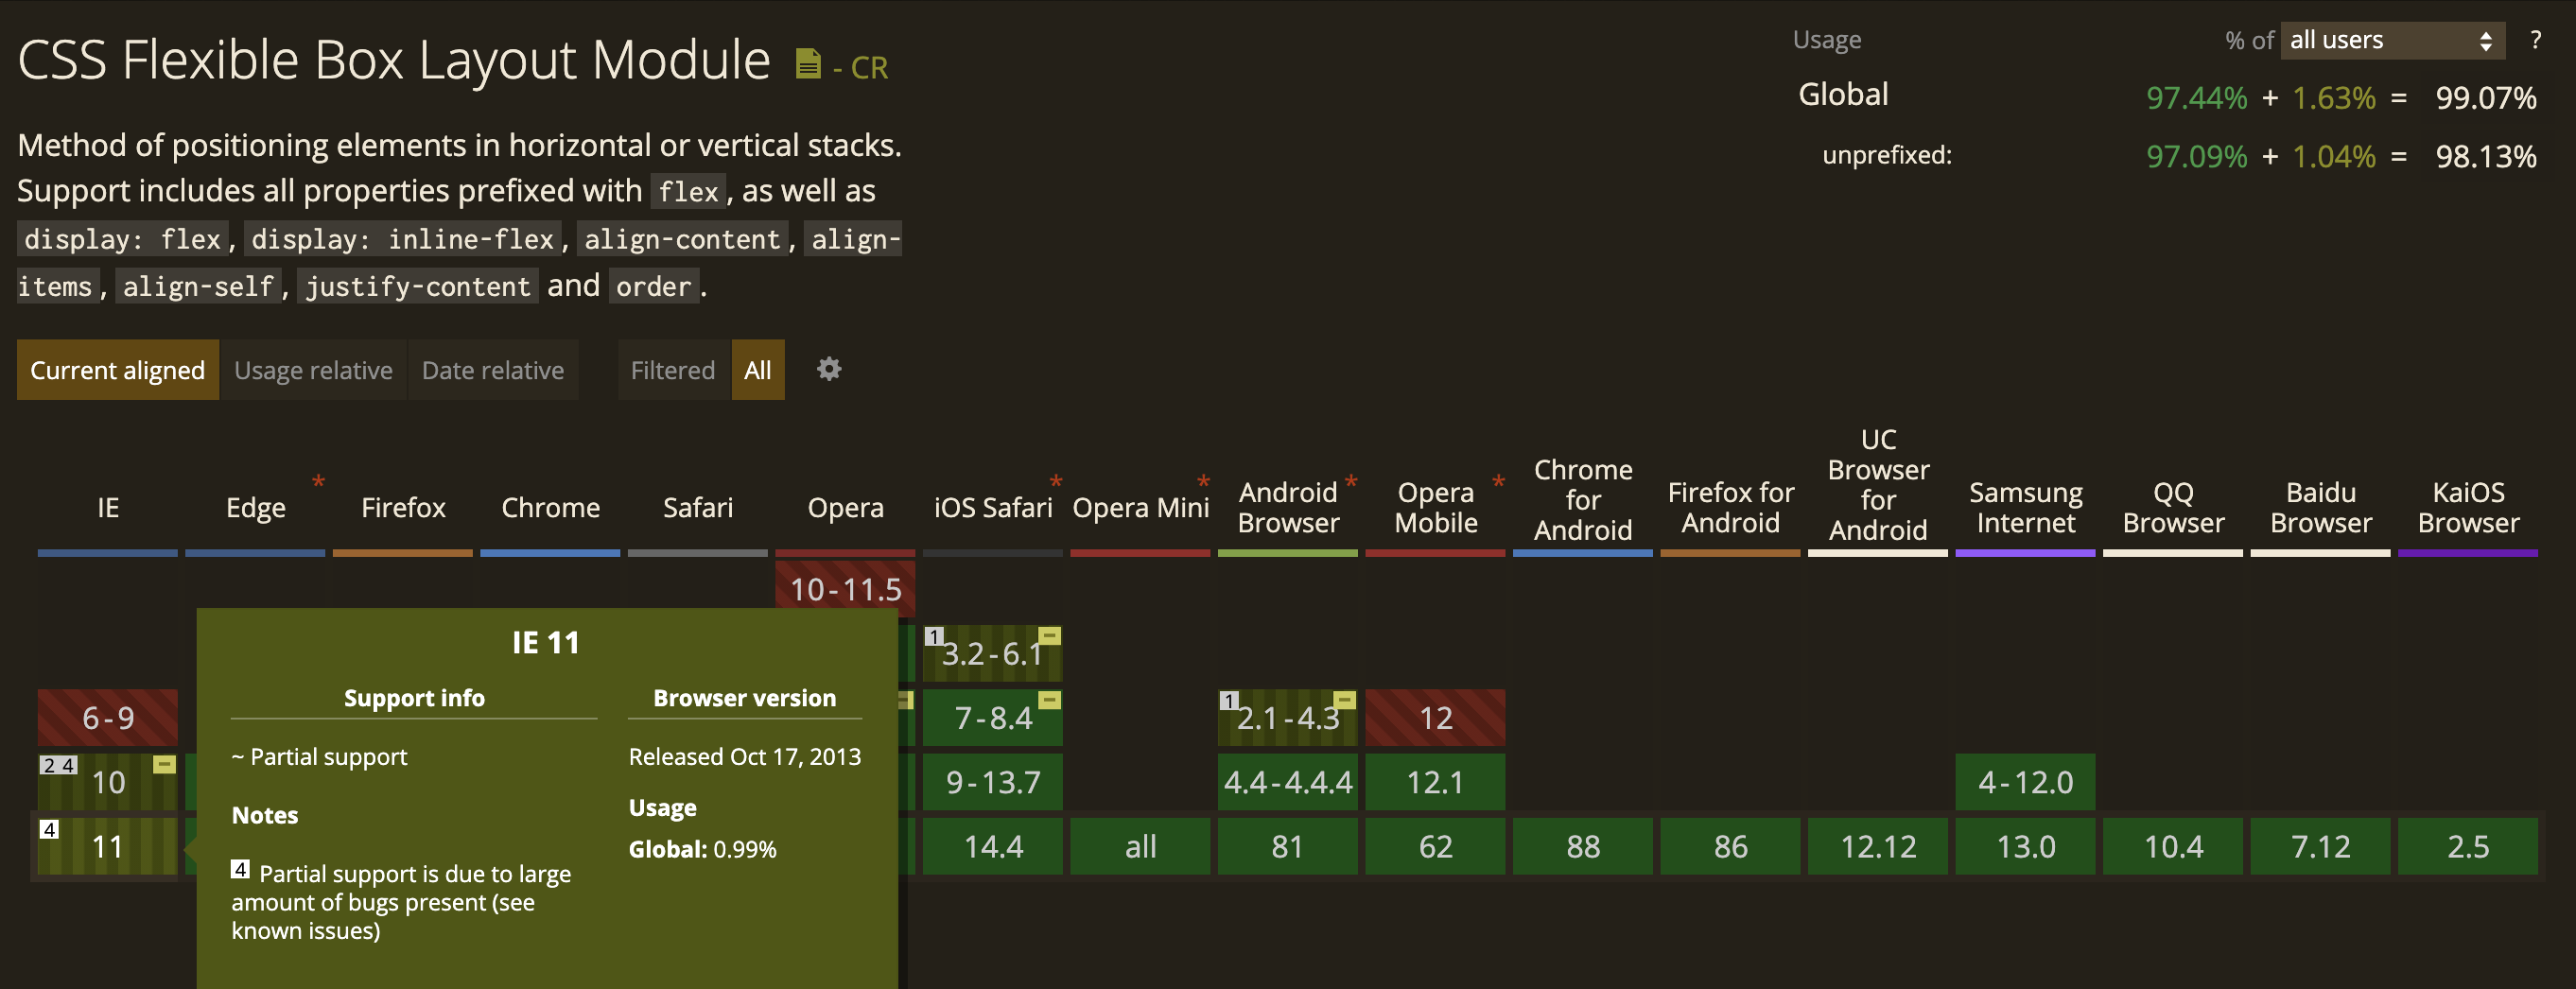Click the red asterisk beside the Opera Mini heading

click(x=1203, y=482)
